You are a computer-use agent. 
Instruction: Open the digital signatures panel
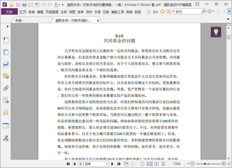(6, 100)
